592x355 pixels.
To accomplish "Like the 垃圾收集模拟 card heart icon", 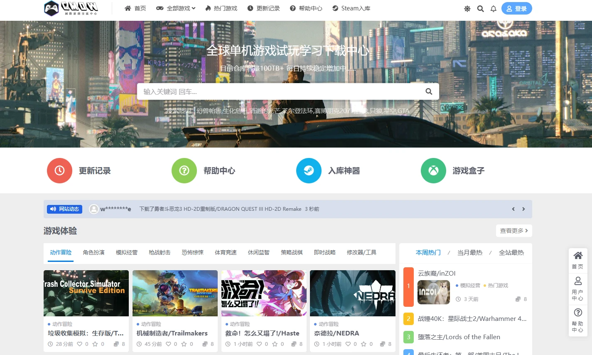I will click(80, 344).
